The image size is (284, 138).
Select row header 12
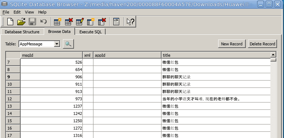pos(13,99)
